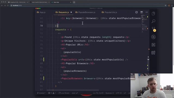Click the Chrome extension icon beside the star
The image size is (174, 98).
pos(169,5)
